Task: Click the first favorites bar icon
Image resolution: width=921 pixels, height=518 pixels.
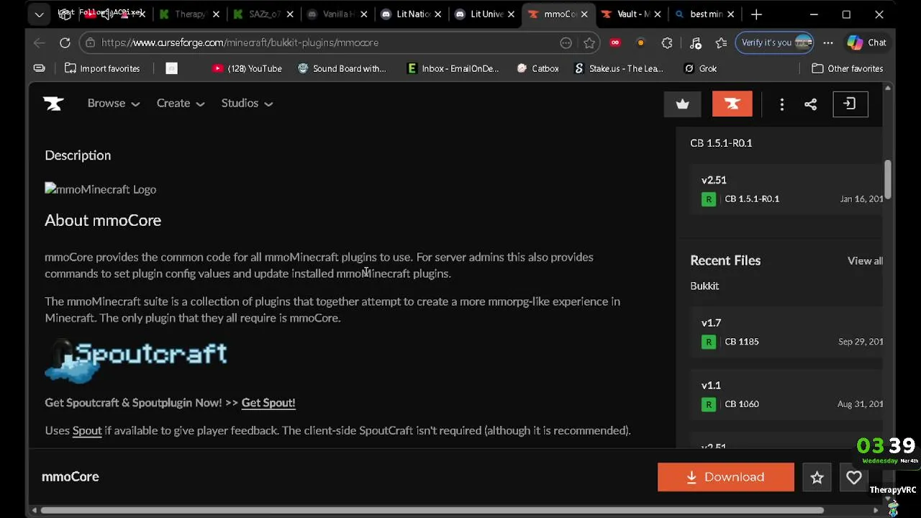Action: (x=39, y=68)
